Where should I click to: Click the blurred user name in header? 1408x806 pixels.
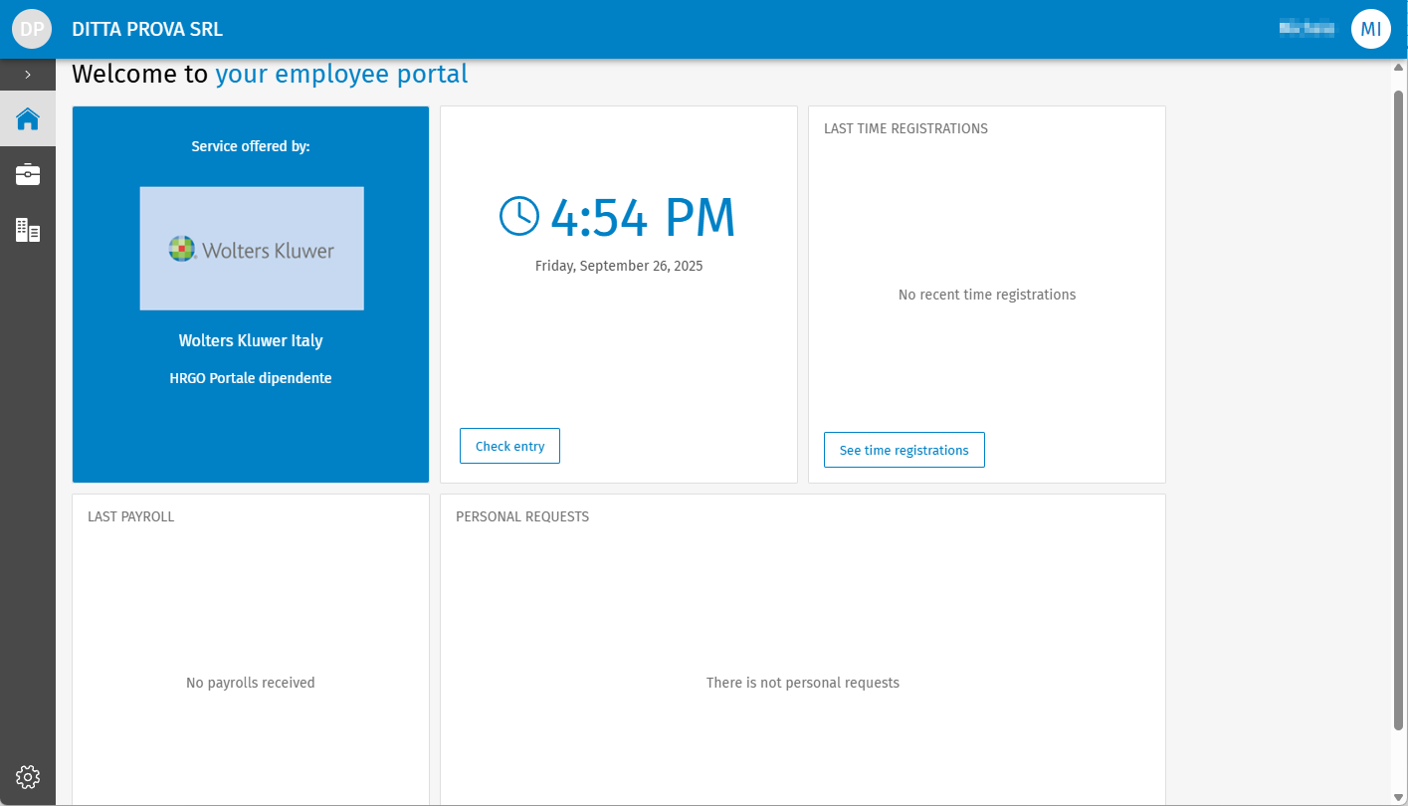[x=1307, y=29]
